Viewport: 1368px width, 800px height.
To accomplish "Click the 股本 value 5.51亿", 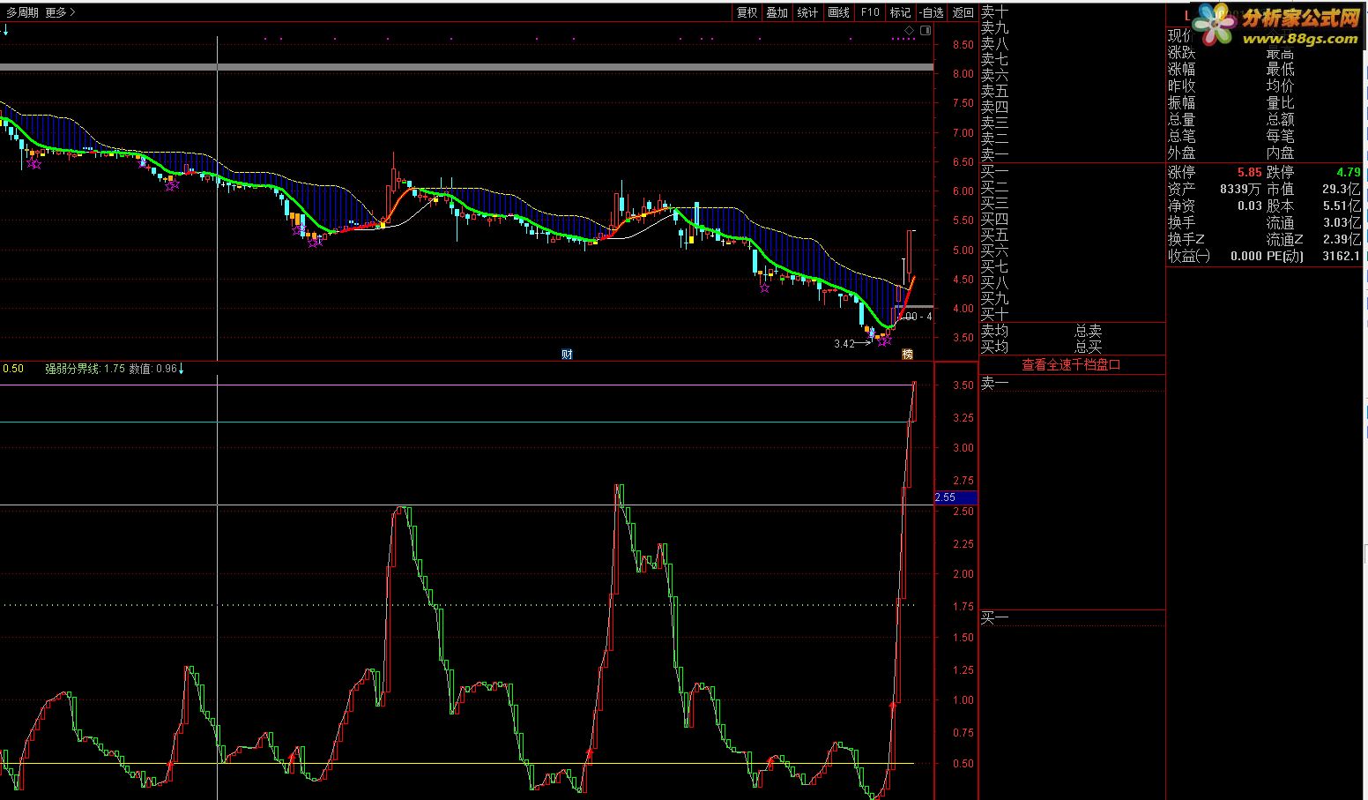I will (1342, 206).
